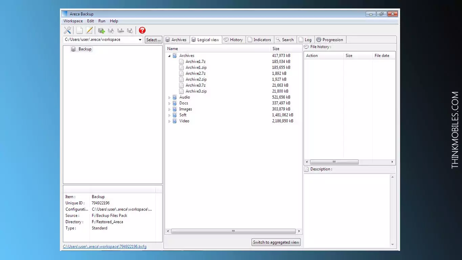This screenshot has width=462, height=260.
Task: Select the Archive2.zip row
Action: pos(233,79)
